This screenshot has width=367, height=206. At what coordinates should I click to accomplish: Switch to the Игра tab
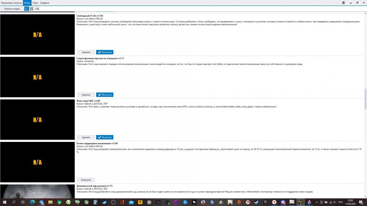coord(35,3)
